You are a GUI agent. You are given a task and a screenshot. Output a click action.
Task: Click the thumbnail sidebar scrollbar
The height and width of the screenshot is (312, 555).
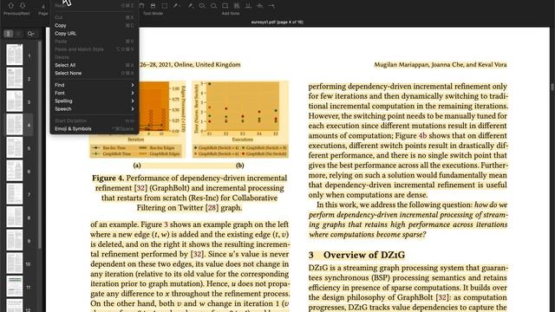point(40,145)
